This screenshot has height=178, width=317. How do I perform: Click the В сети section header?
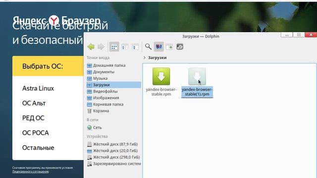[x=93, y=120]
